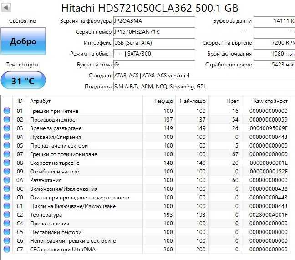
Task: Select status orb for attribute C2
Action: click(x=7, y=214)
